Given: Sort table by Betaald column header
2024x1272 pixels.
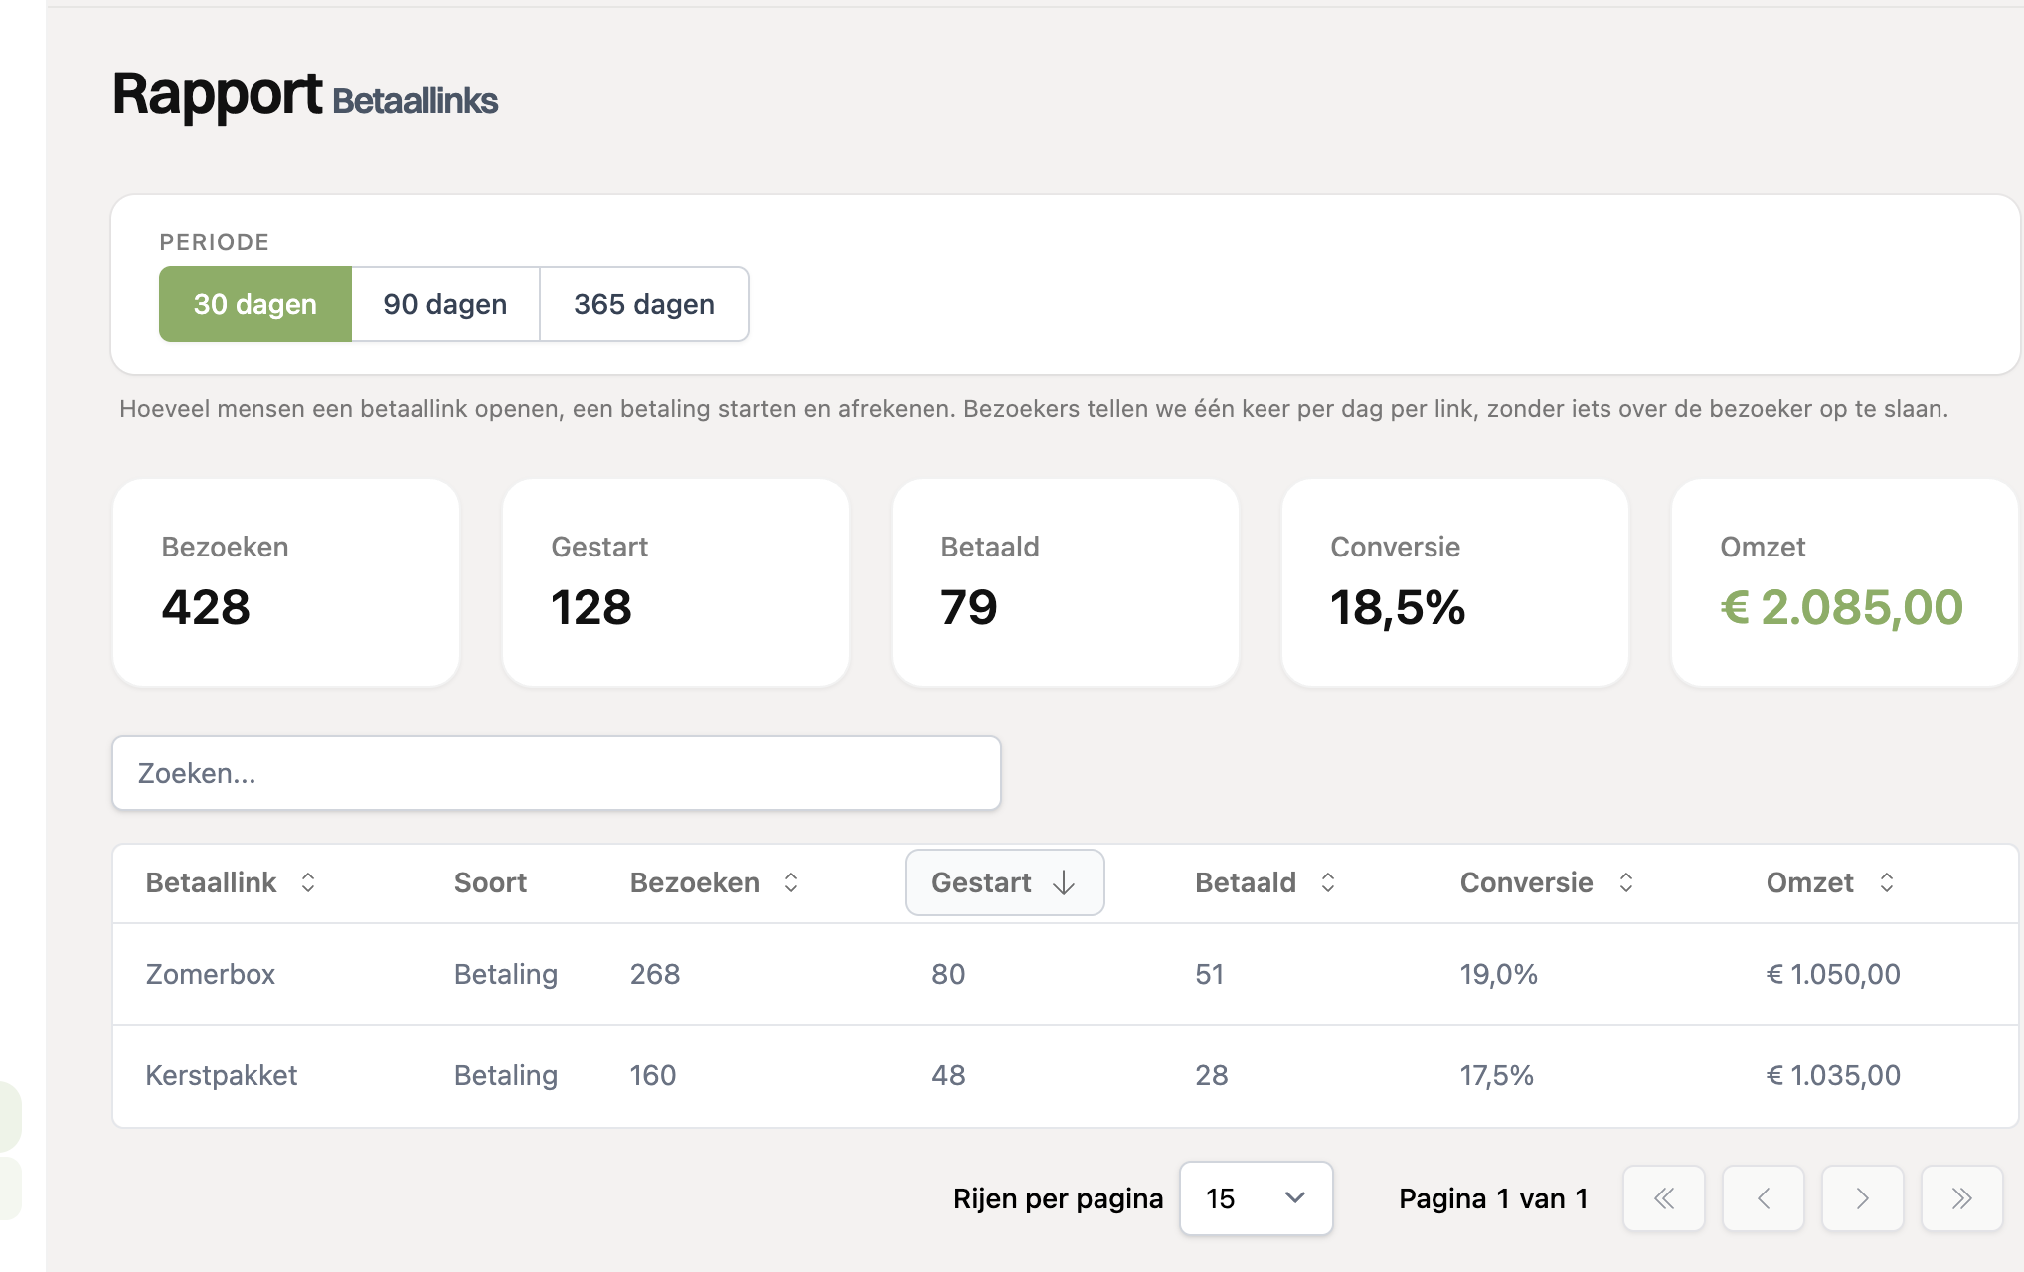Looking at the screenshot, I should [x=1265, y=882].
